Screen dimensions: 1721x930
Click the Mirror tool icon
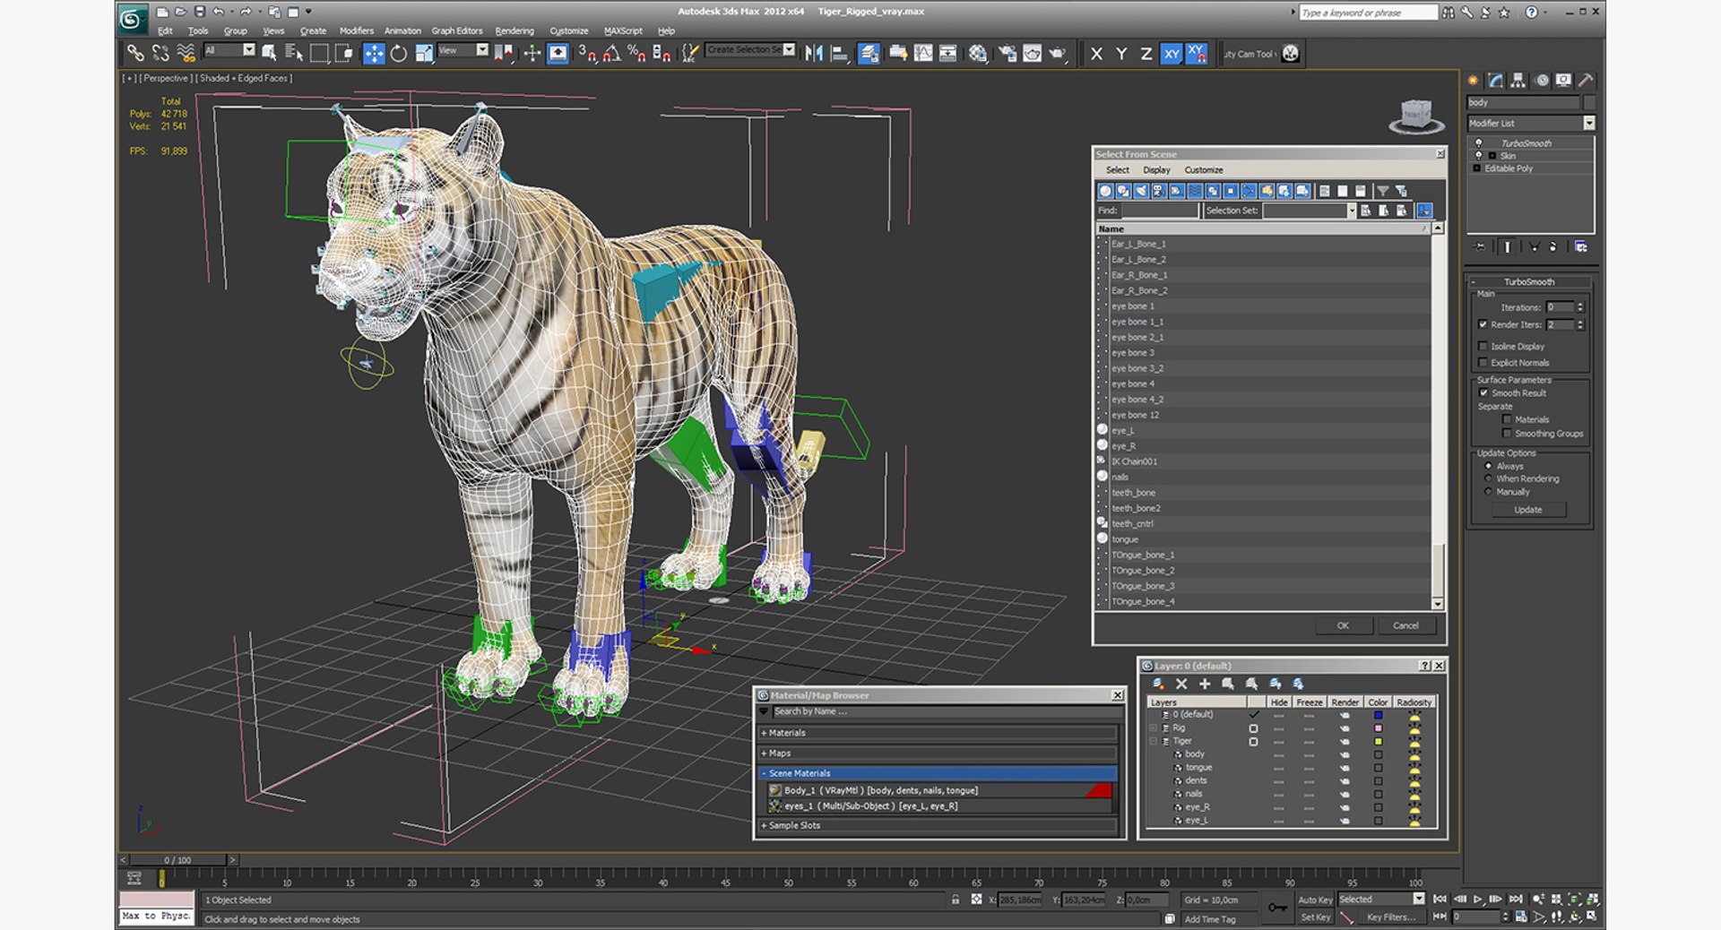coord(814,54)
